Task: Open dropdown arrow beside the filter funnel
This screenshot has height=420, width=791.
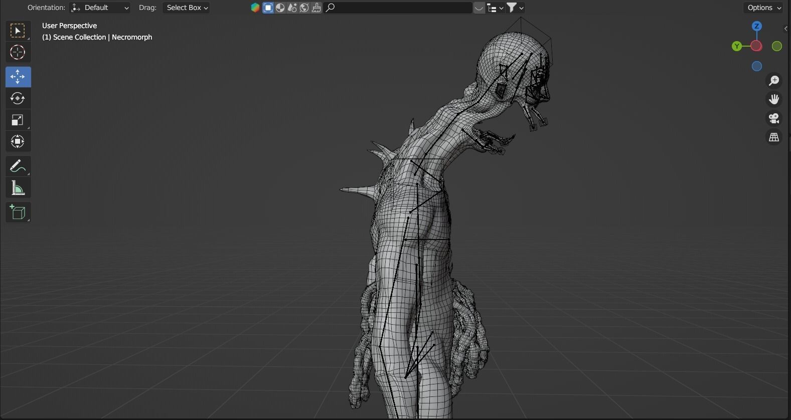Action: coord(522,8)
